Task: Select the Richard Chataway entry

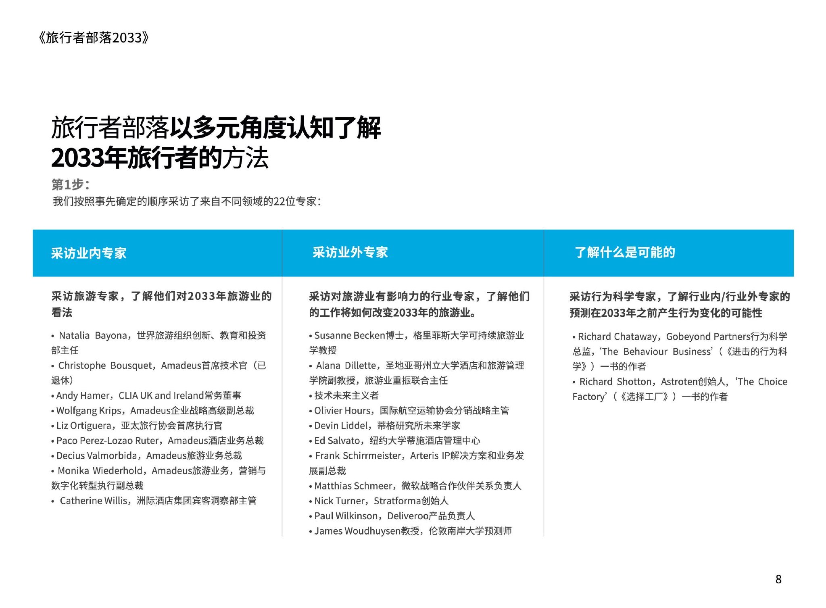Action: (680, 351)
